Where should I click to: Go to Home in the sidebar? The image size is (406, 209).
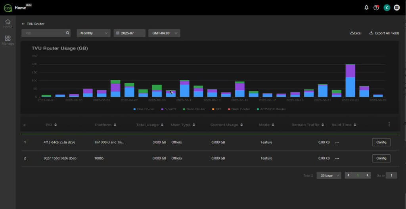[x=8, y=24]
